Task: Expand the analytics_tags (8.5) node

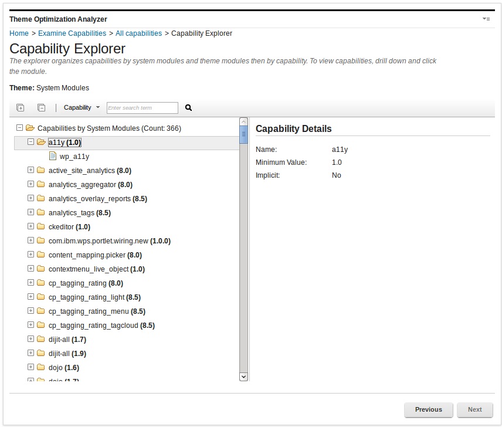Action: pos(30,212)
